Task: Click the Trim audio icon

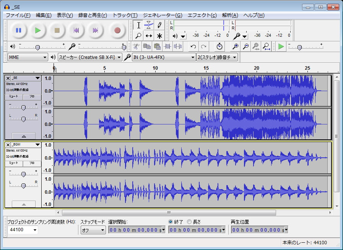Action: (x=167, y=46)
